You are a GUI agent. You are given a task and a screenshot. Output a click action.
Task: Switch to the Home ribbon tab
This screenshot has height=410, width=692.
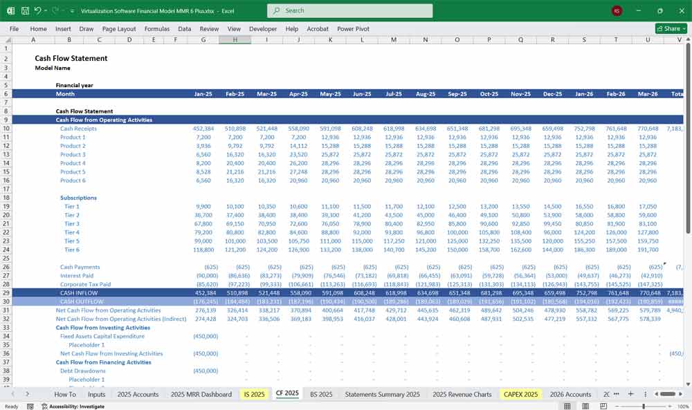(x=38, y=28)
